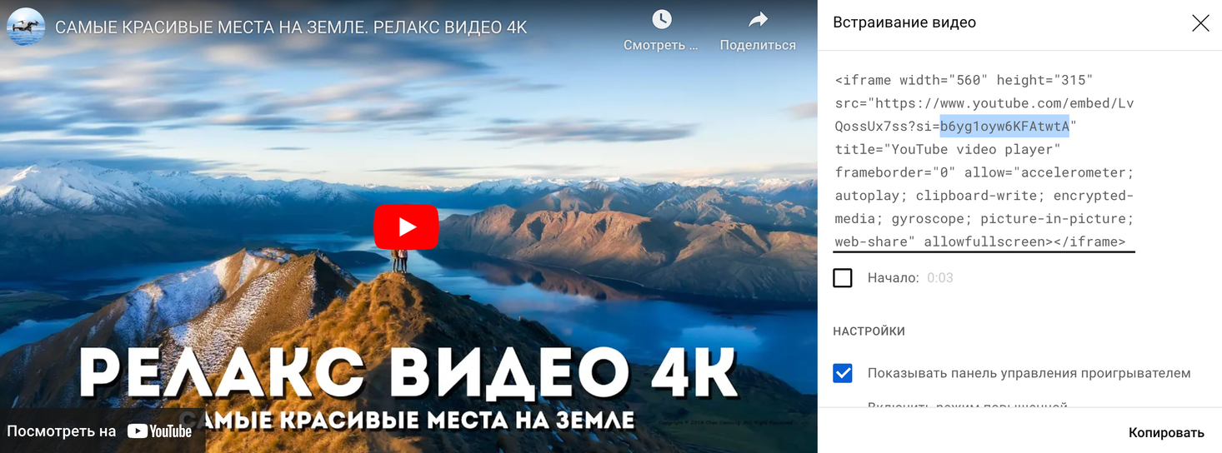Click the 'Копировать' button
Image resolution: width=1222 pixels, height=453 pixels.
(x=1166, y=432)
